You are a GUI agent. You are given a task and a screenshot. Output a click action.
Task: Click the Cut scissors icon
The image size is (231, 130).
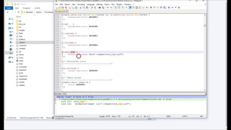pos(80,8)
